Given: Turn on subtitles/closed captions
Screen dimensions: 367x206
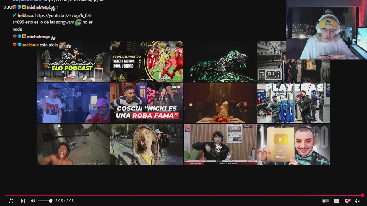Looking at the screenshot, I should 337,201.
